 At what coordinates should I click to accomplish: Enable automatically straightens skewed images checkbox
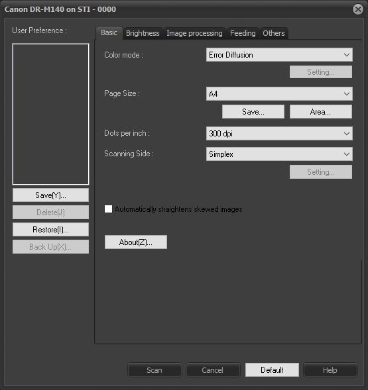click(108, 209)
